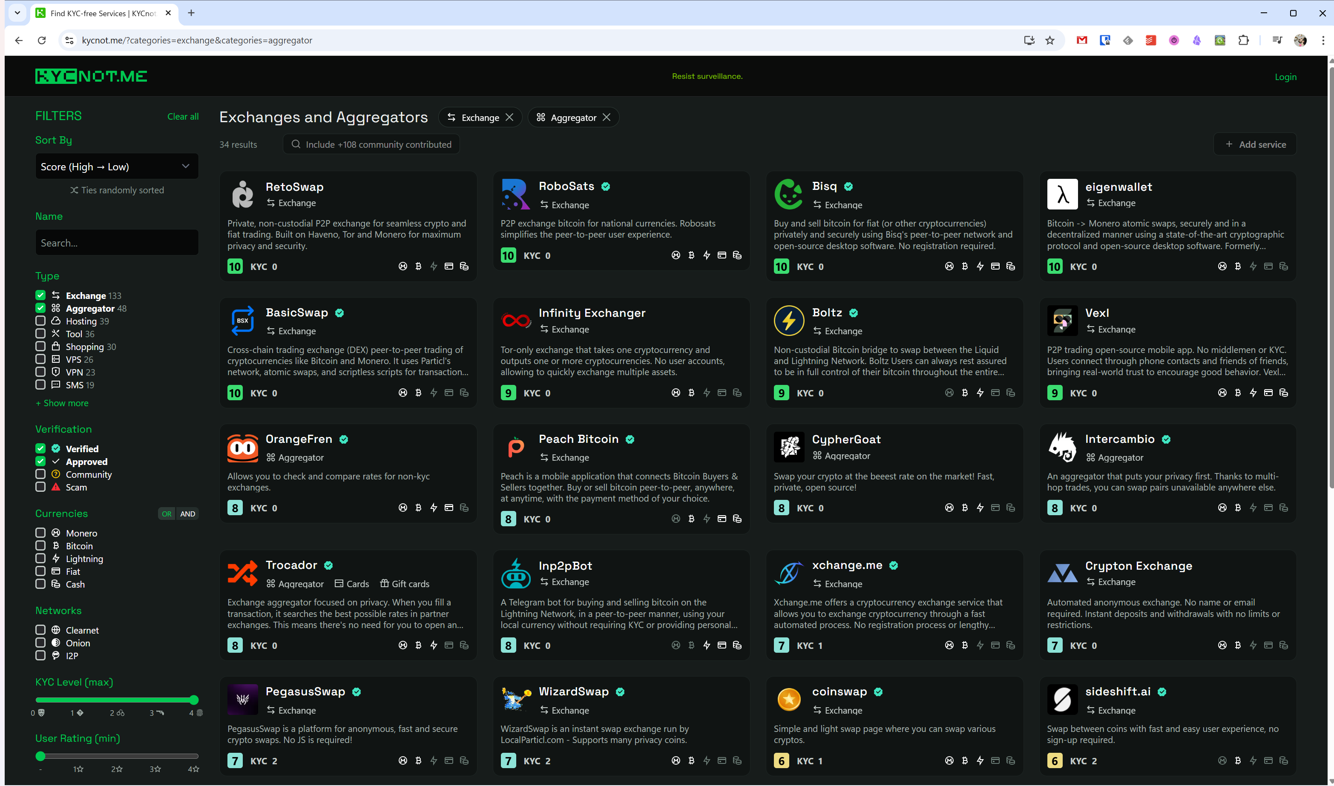Open the Boltz lightning logo

[x=788, y=321]
